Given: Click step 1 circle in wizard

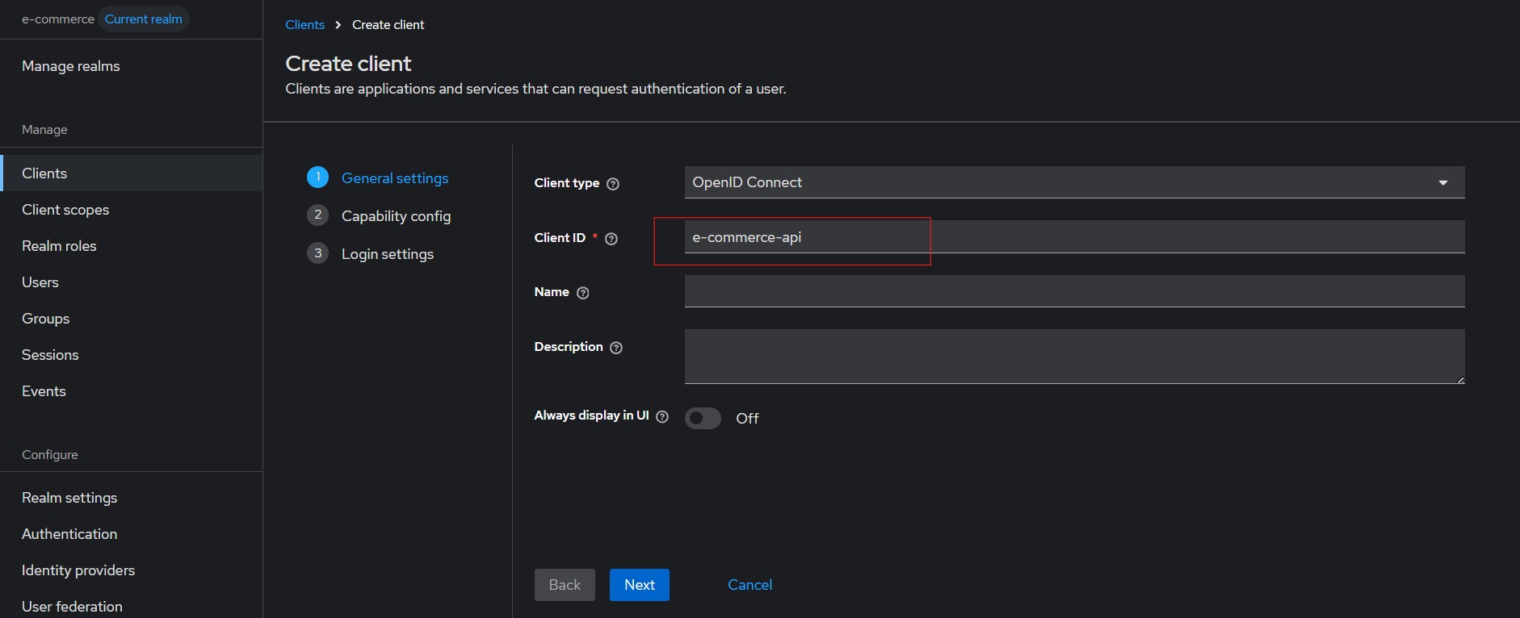Looking at the screenshot, I should tap(317, 177).
